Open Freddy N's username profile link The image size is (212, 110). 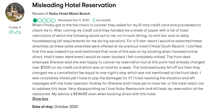pos(15,27)
